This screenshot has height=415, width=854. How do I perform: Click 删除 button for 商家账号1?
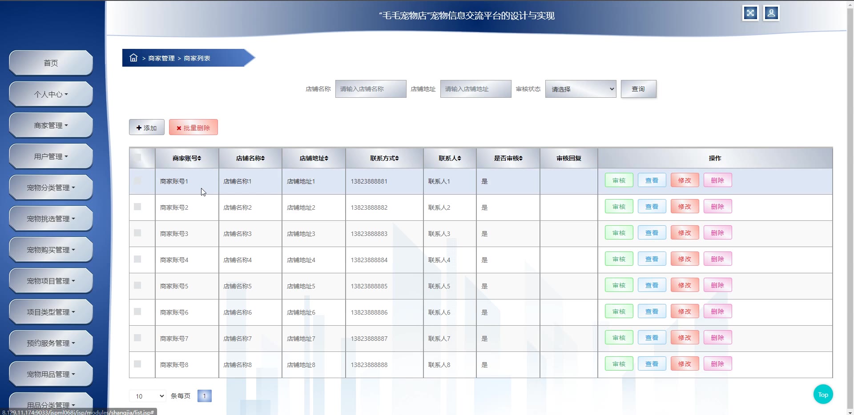click(x=717, y=180)
